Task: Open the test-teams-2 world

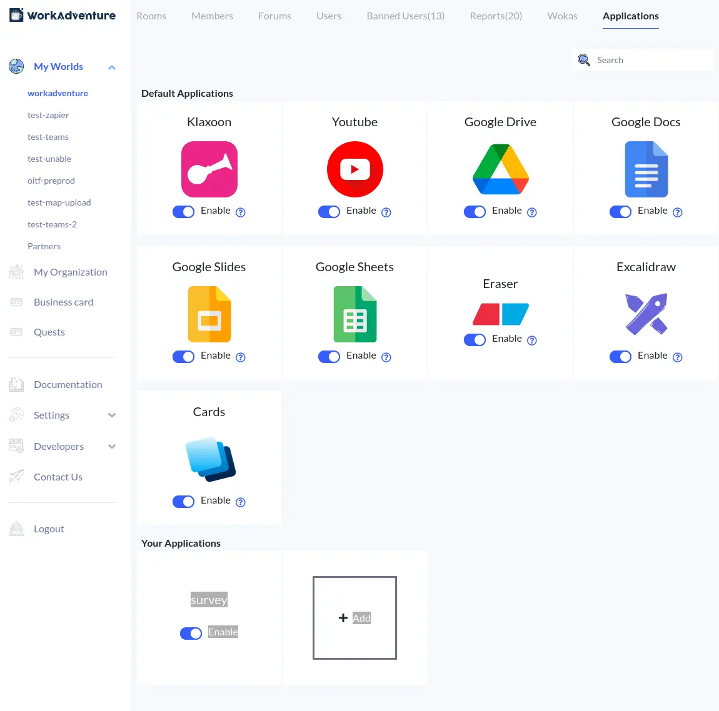Action: 53,224
